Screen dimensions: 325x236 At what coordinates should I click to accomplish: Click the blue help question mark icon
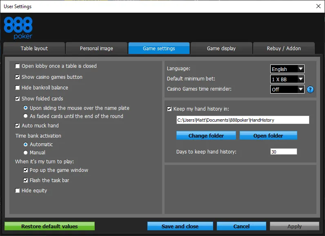(310, 89)
